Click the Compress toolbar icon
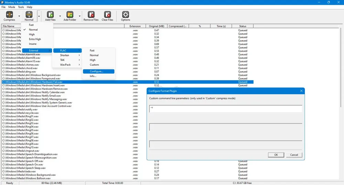Image resolution: width=344 pixels, height=185 pixels. coord(9,14)
